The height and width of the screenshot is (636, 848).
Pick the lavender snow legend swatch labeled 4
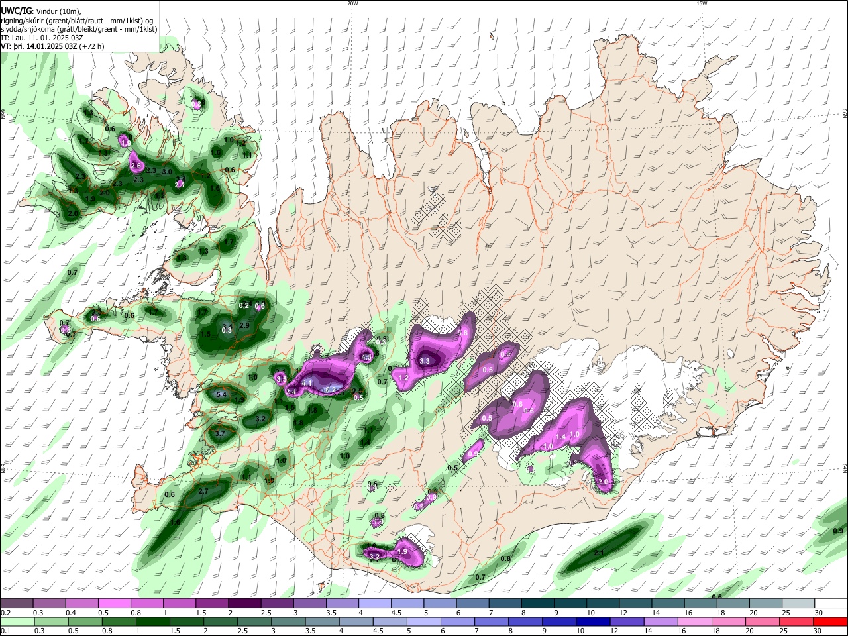pyautogui.click(x=374, y=604)
